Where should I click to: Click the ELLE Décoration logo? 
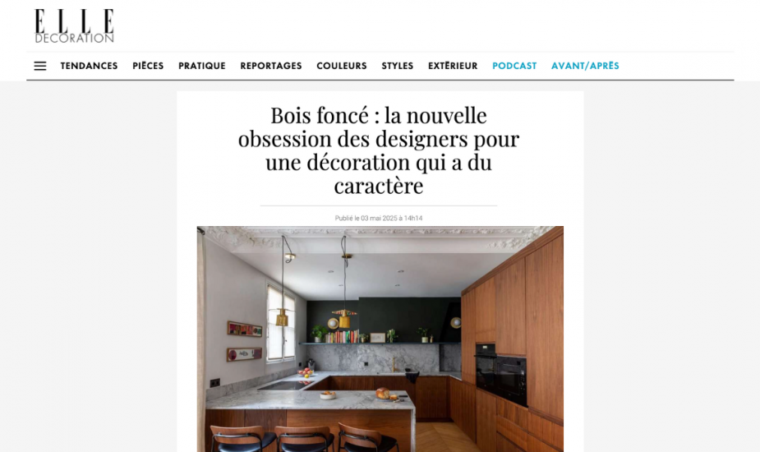(x=74, y=26)
